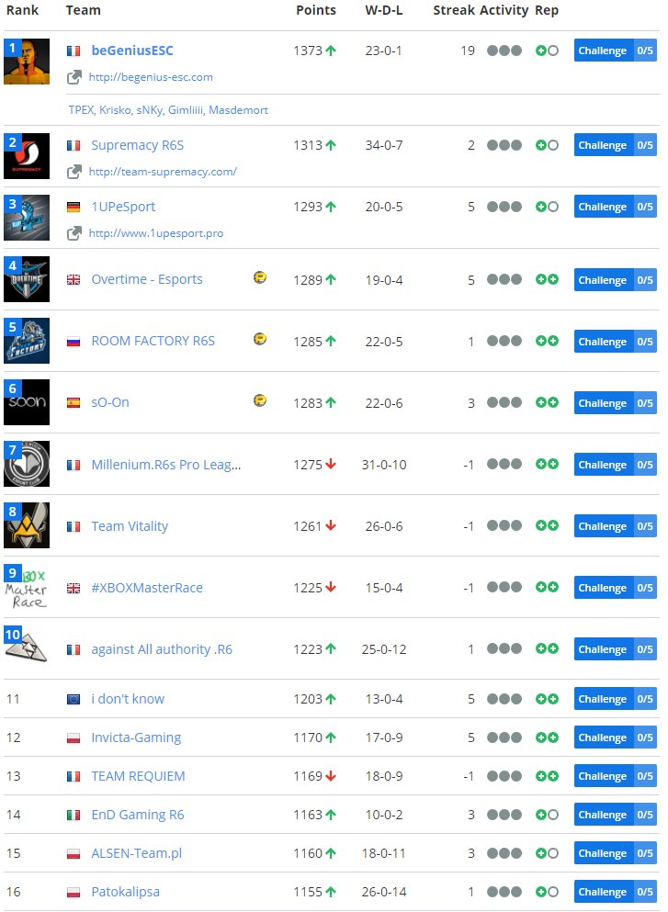Visit http://team-supremacy.com/ link
668x912 pixels.
tap(163, 172)
